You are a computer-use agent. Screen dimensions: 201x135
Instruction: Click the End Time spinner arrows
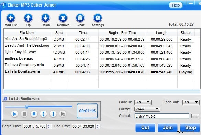(98, 126)
